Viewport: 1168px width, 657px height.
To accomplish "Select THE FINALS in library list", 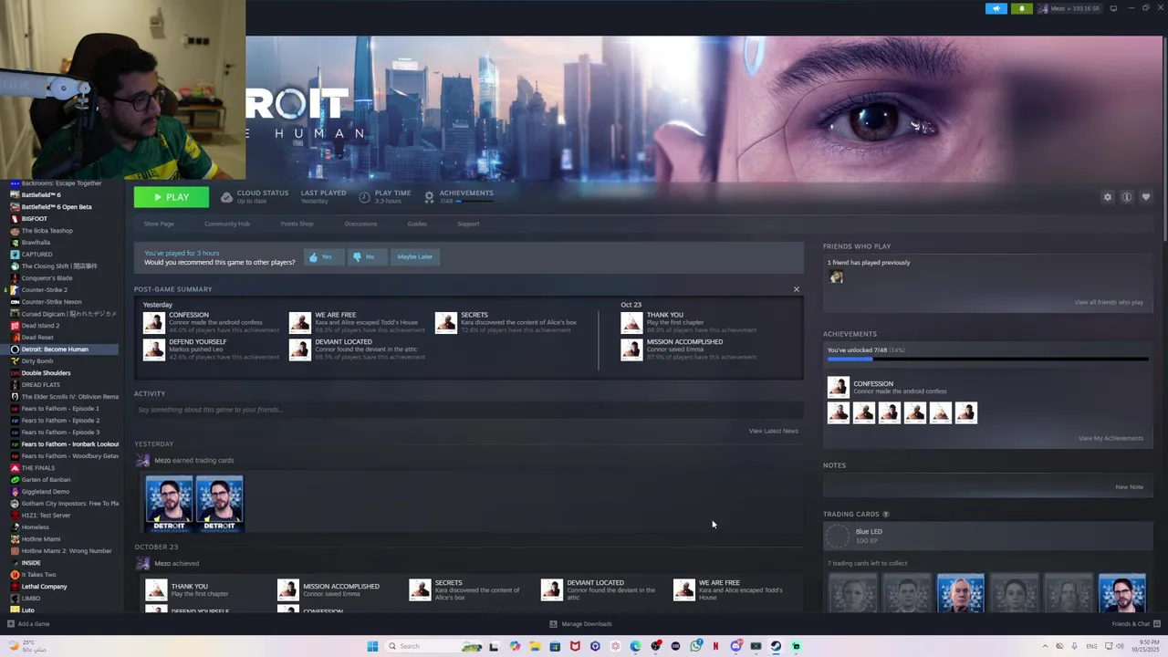I will [38, 468].
